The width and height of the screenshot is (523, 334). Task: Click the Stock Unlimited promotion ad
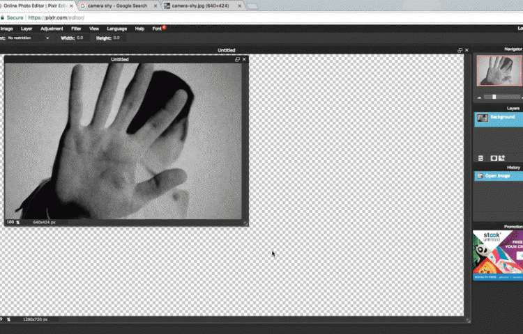pyautogui.click(x=498, y=255)
